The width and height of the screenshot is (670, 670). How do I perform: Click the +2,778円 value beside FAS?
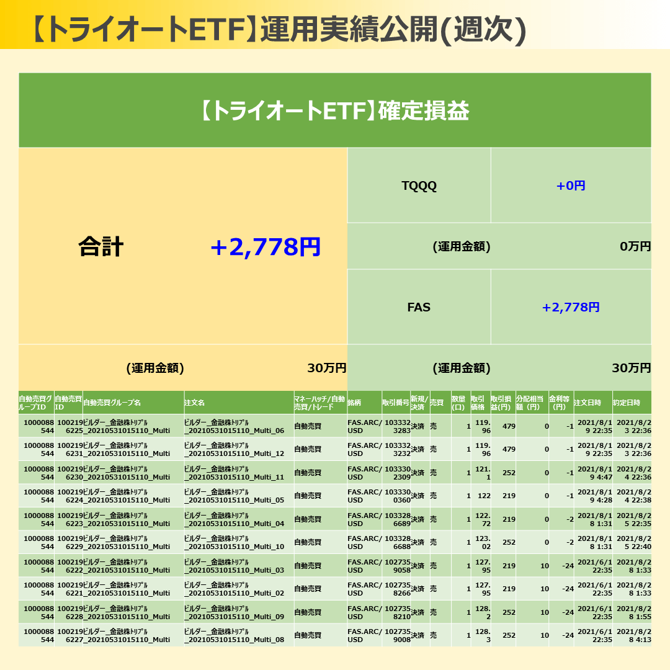click(x=571, y=307)
